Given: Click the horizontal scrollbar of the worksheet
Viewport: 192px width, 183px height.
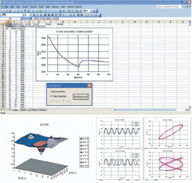Looking at the screenshot, I should pos(151,110).
